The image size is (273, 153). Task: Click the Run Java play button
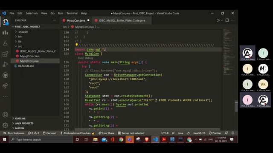(218, 20)
